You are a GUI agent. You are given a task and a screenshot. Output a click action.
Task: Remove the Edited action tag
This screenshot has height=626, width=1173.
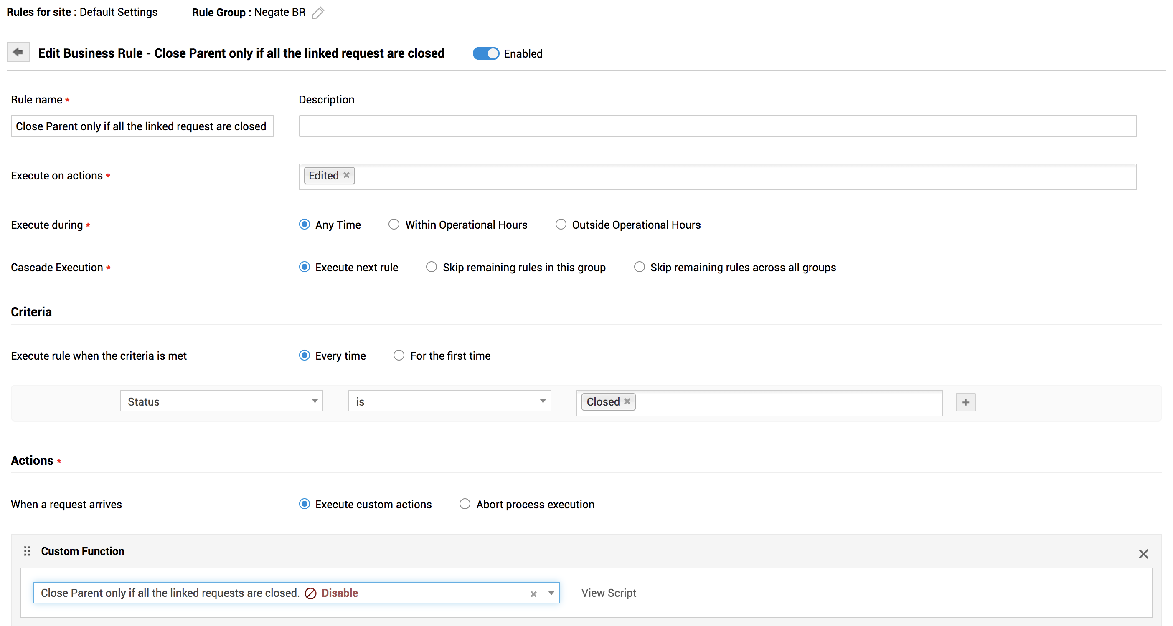point(347,175)
